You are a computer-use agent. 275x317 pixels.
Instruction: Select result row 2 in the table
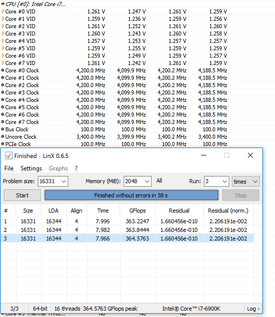(x=127, y=230)
